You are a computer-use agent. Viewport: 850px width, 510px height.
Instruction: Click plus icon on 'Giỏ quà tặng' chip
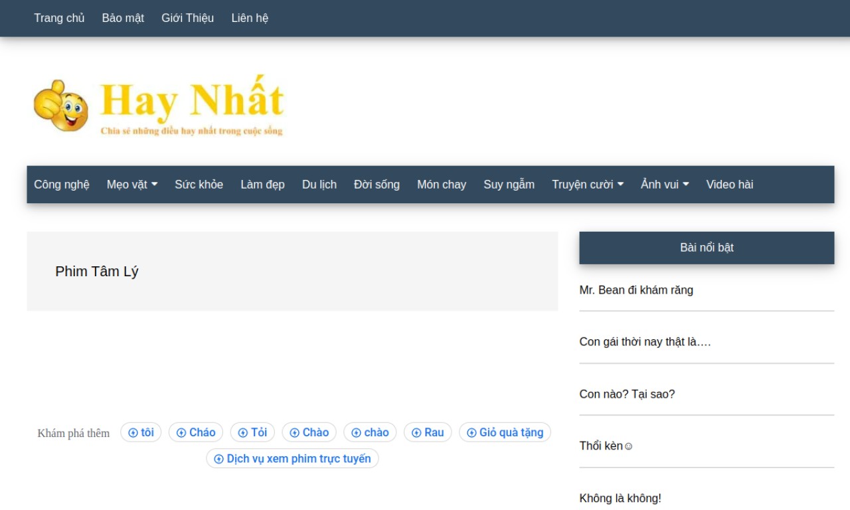click(471, 433)
